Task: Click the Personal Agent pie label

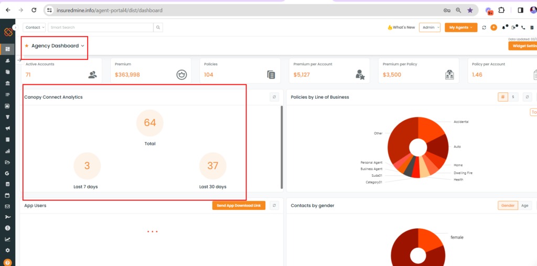Action: pyautogui.click(x=371, y=163)
